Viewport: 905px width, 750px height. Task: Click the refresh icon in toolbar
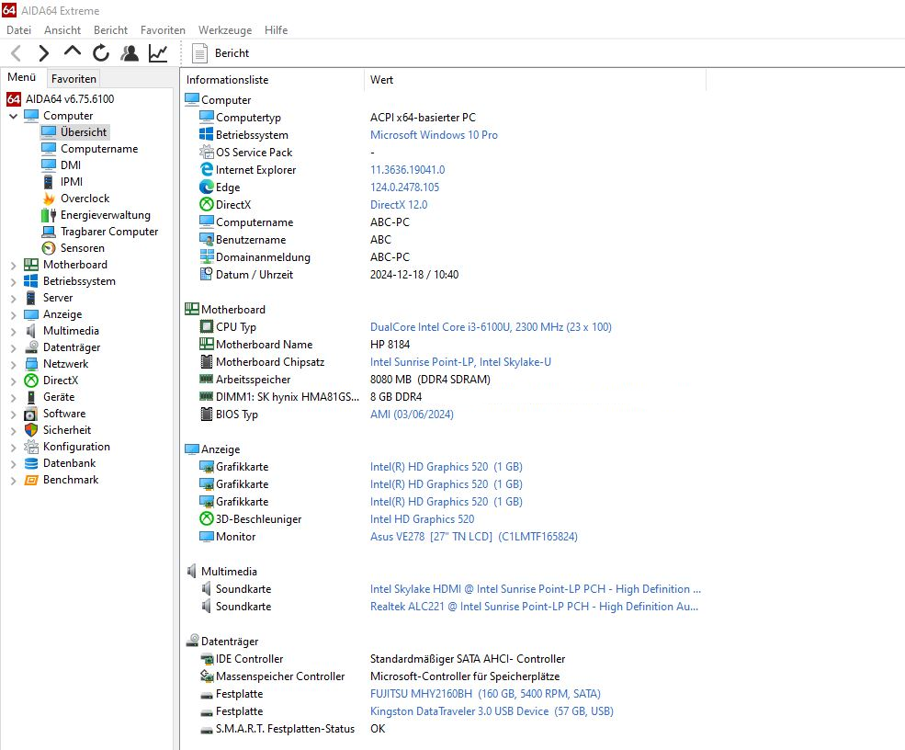tap(101, 53)
